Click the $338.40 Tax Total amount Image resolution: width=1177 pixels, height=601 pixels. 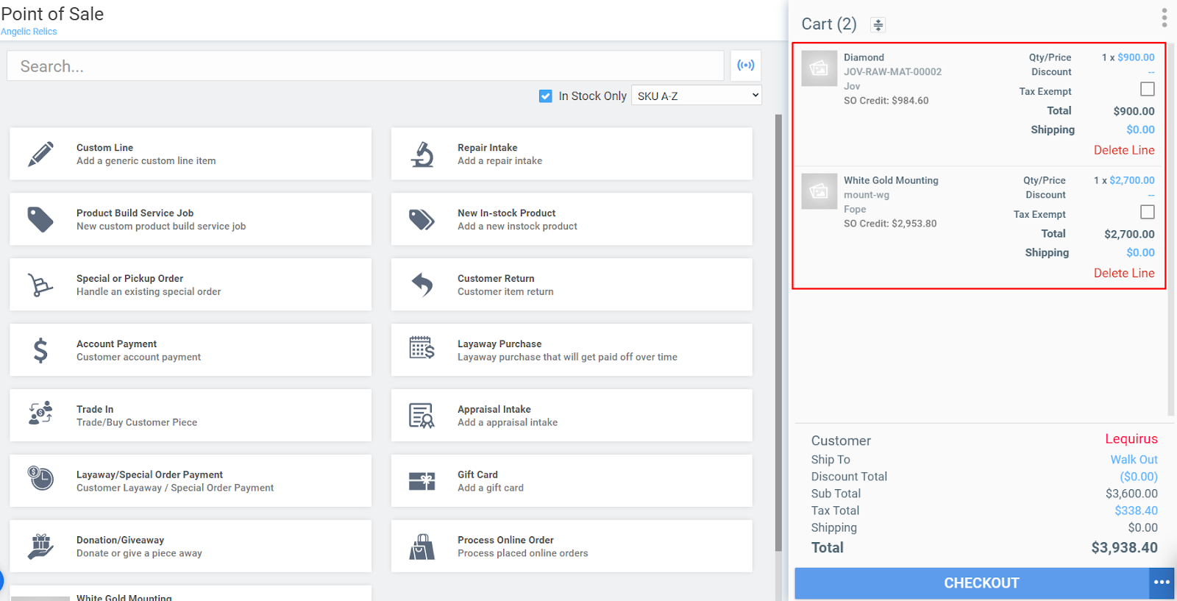point(1137,511)
